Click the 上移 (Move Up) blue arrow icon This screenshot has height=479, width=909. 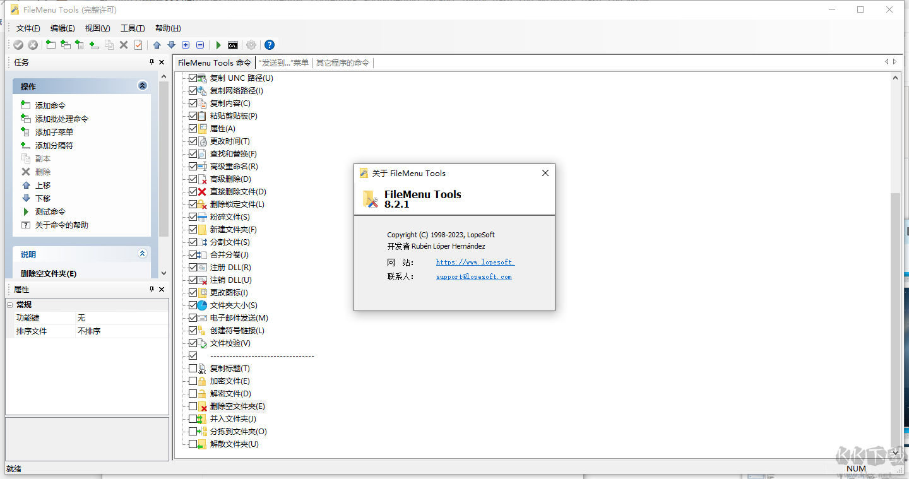pyautogui.click(x=156, y=45)
